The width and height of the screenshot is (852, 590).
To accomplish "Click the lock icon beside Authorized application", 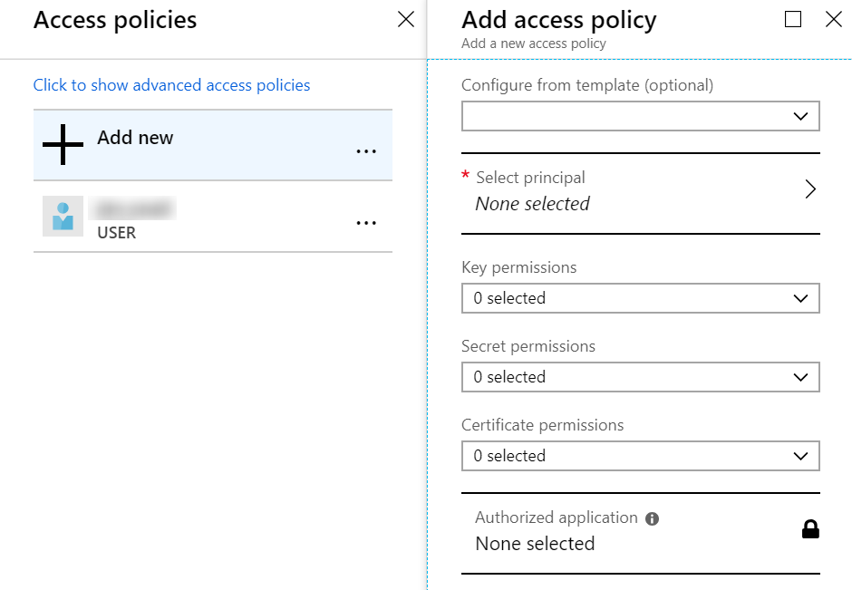I will pyautogui.click(x=810, y=529).
